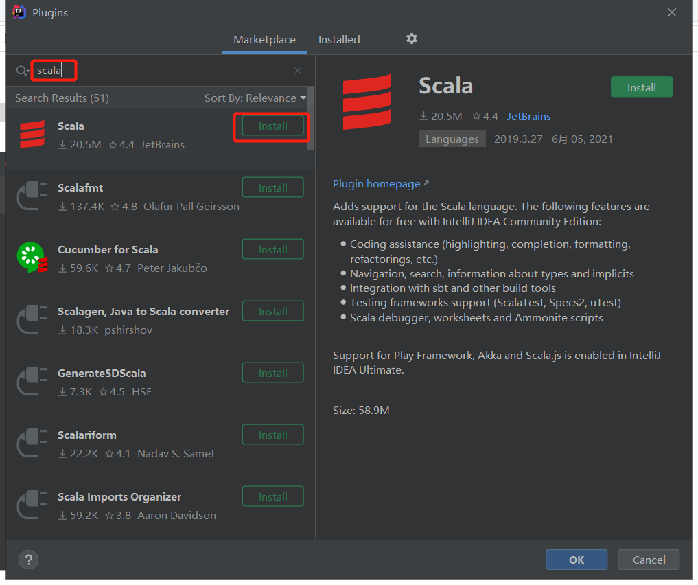The height and width of the screenshot is (585, 698).
Task: Click the Search Results (51) label
Action: click(62, 98)
